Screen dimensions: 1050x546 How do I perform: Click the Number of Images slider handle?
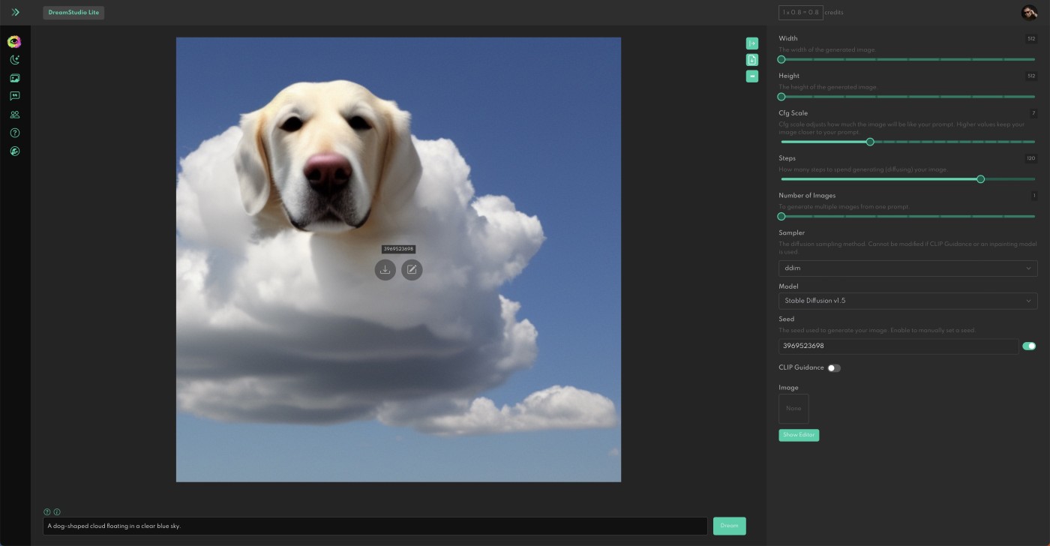pos(781,217)
